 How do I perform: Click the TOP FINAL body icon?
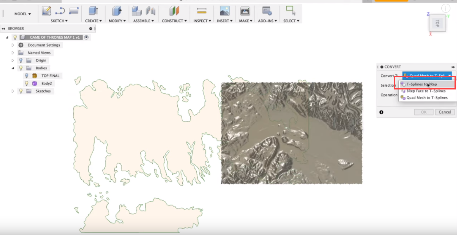tap(34, 76)
